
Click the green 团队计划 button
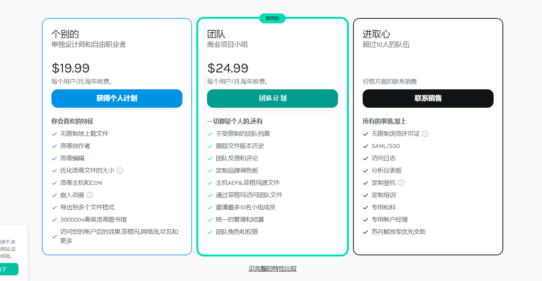(272, 99)
